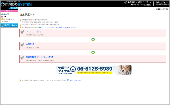This screenshot has height=105, width=170.
Task: Click the beginner-mark icon in 設定サポート menu
Action: point(2,25)
